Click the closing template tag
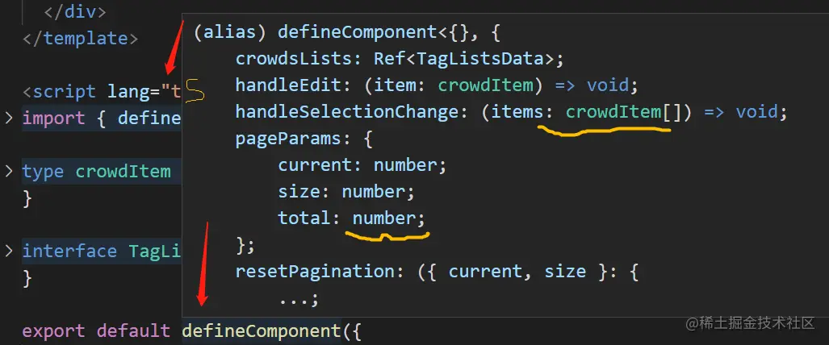 81,39
